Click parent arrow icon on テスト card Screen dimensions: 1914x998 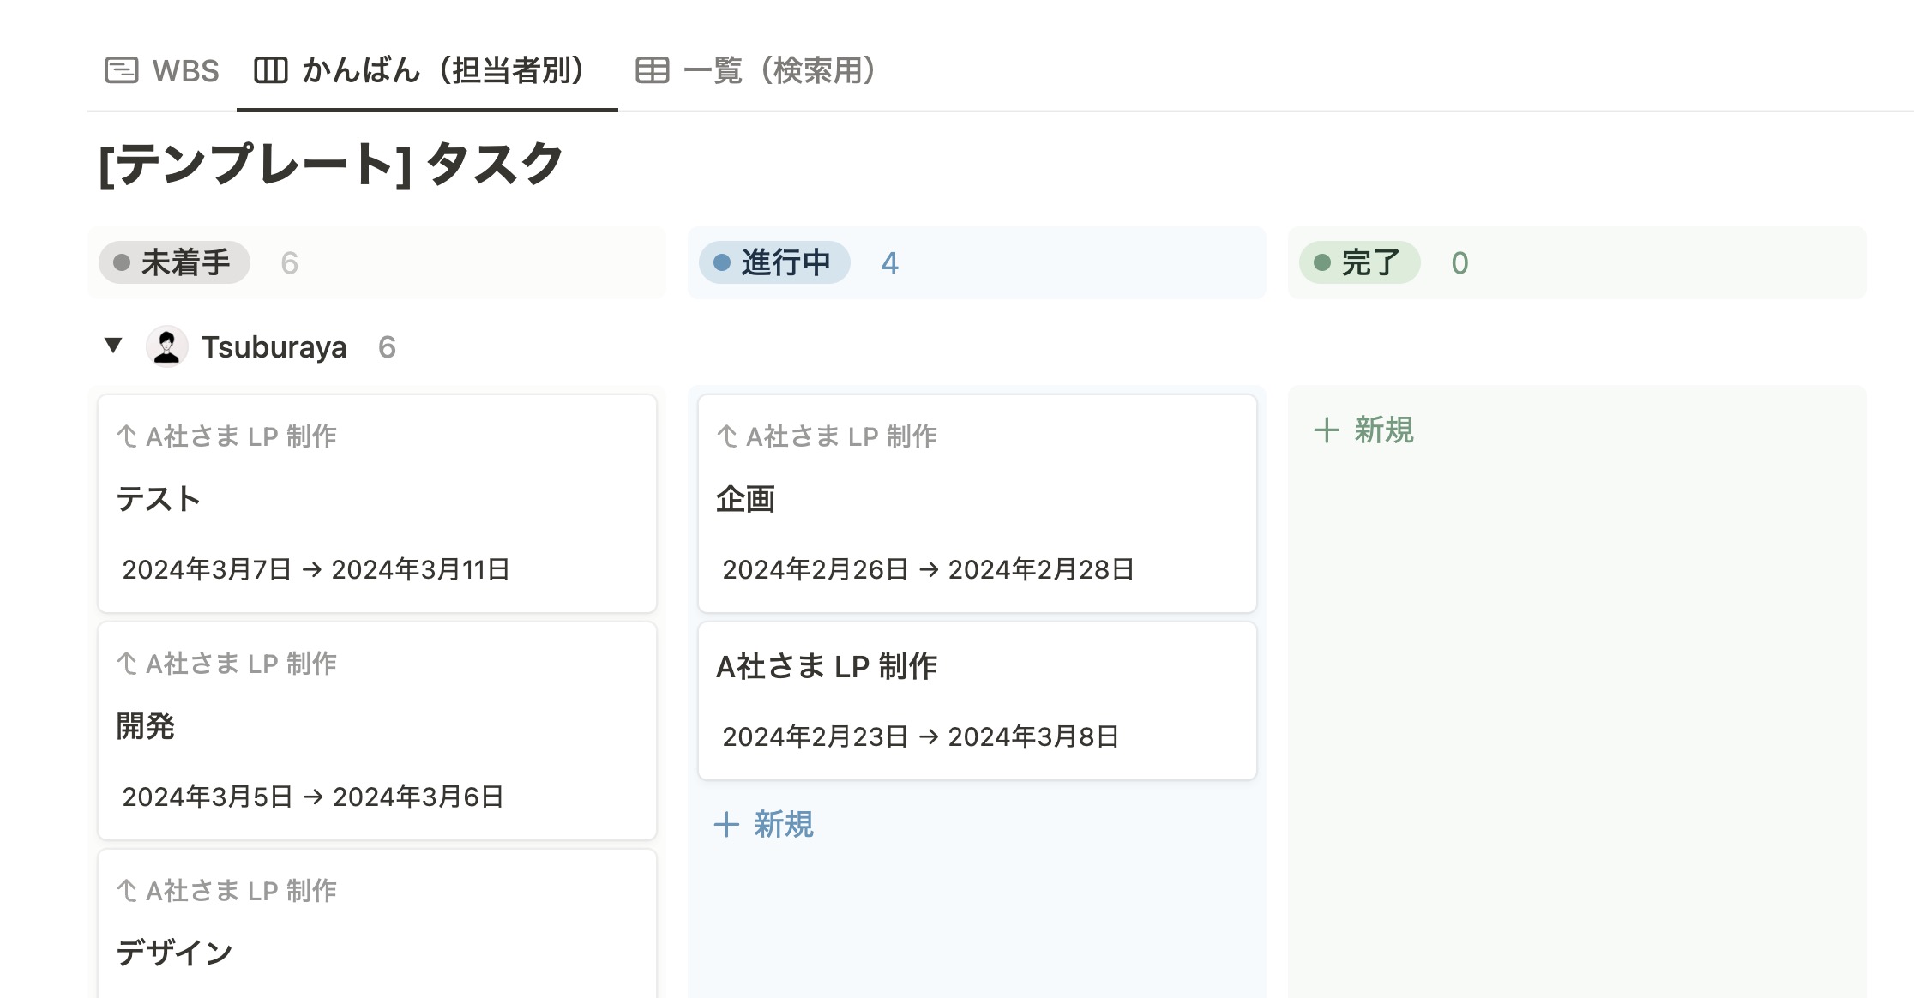point(127,436)
